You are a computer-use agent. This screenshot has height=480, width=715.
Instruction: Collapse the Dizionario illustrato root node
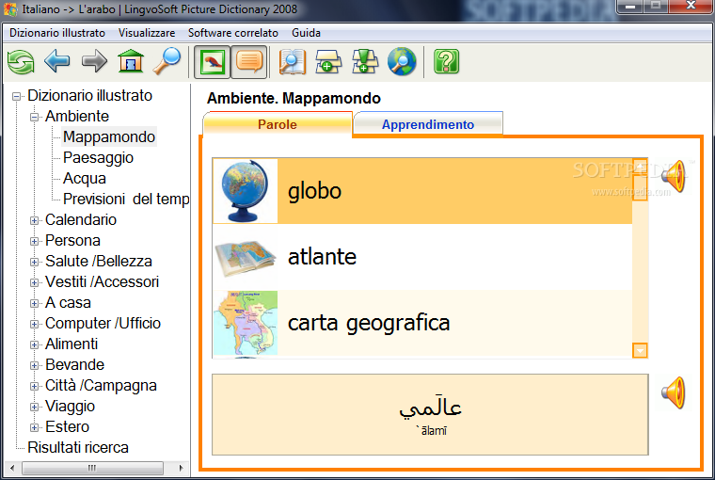click(17, 96)
